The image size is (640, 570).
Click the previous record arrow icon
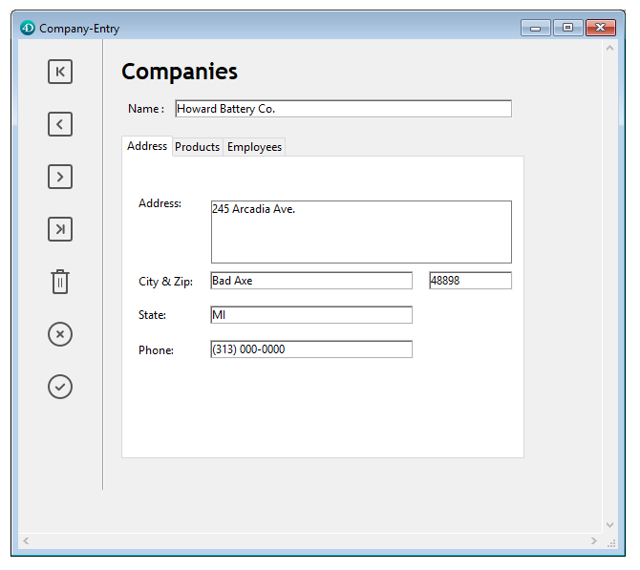(x=60, y=124)
